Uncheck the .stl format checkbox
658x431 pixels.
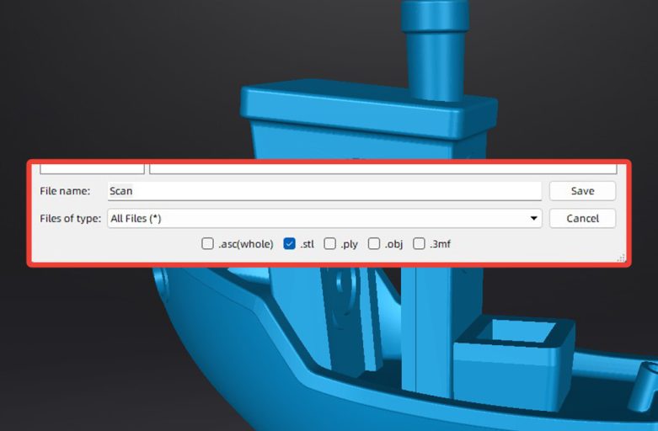tap(290, 244)
